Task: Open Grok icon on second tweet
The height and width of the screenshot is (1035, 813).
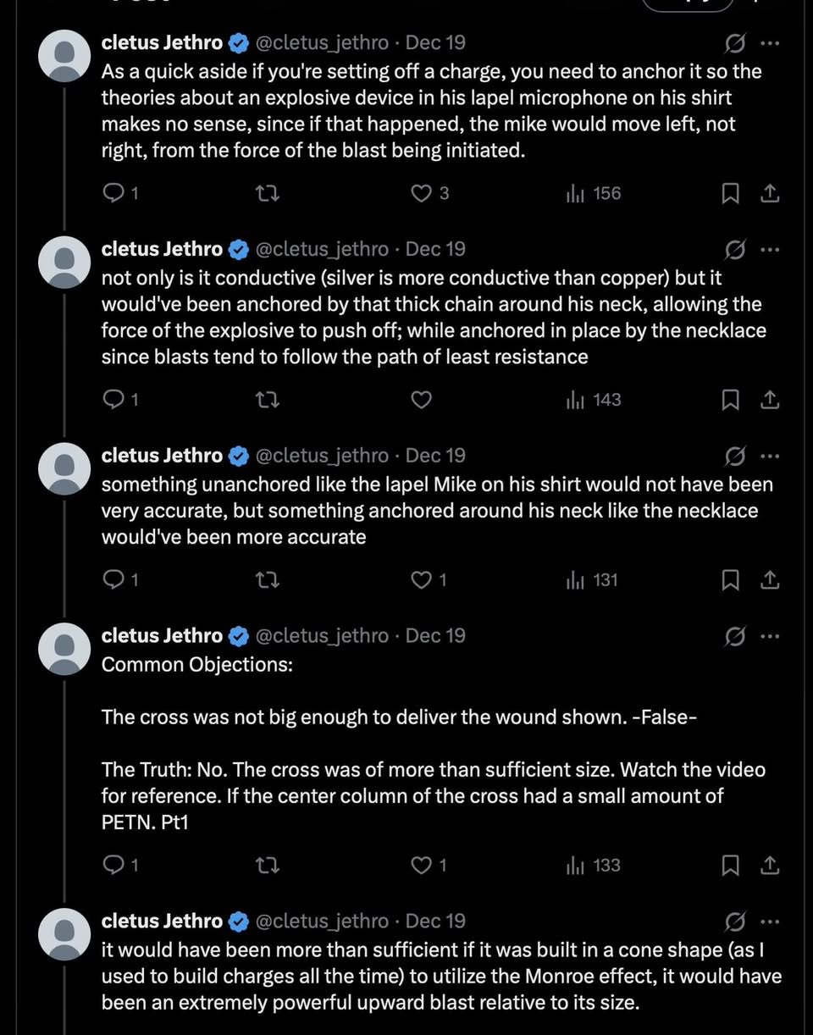Action: tap(735, 250)
